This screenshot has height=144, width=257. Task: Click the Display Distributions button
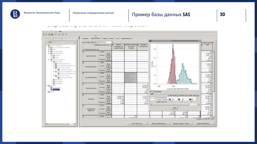(204, 123)
